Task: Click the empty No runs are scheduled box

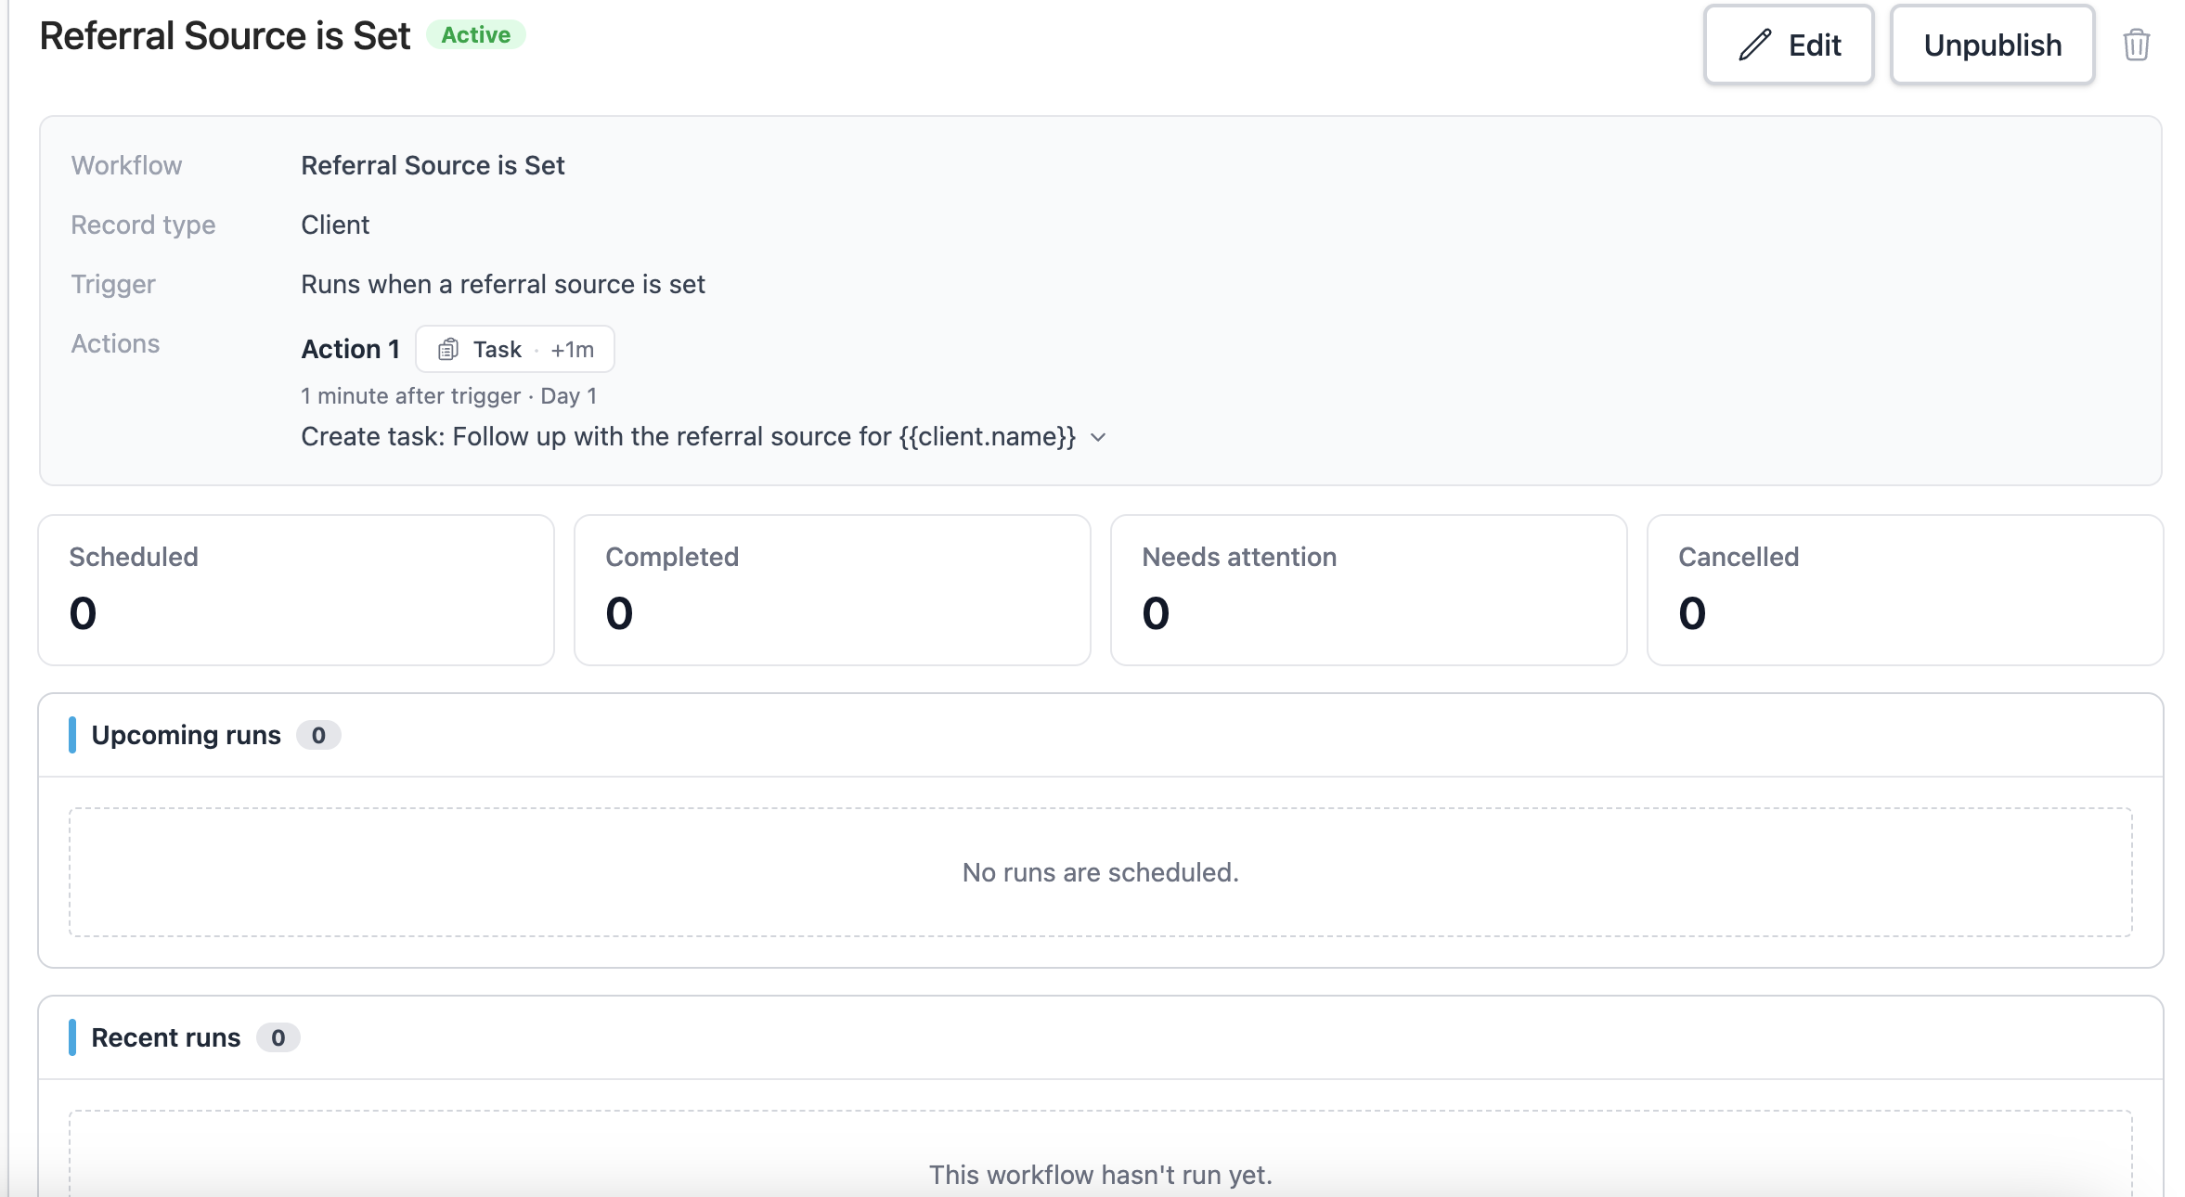Action: (1100, 872)
